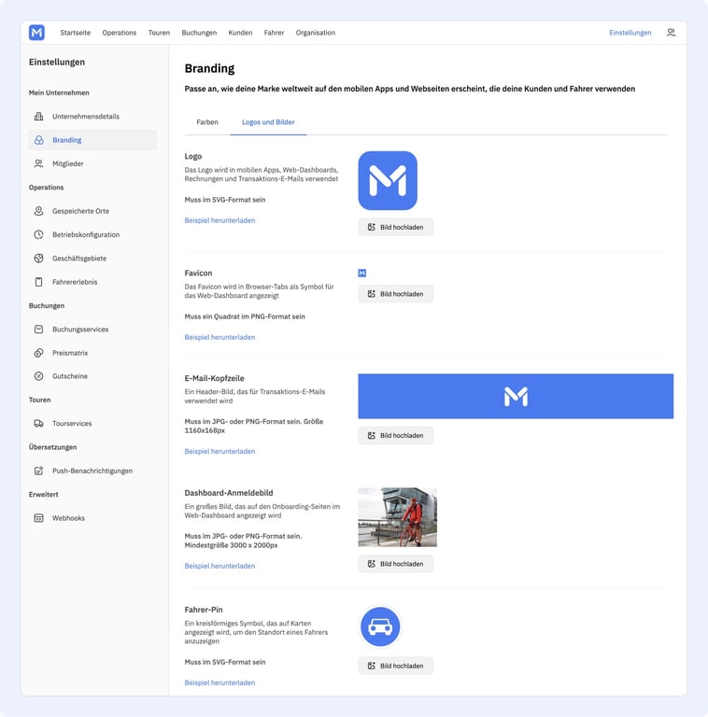Image resolution: width=708 pixels, height=717 pixels.
Task: Click the large blue M logo preview
Action: coord(388,180)
